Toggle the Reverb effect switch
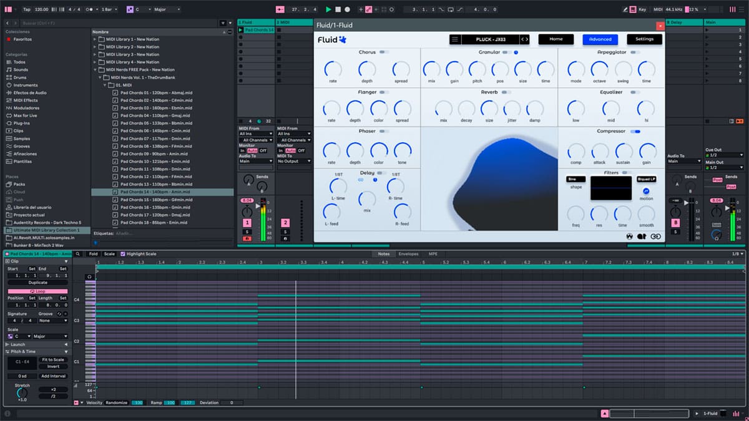Screen dimensions: 749x421 [506, 92]
